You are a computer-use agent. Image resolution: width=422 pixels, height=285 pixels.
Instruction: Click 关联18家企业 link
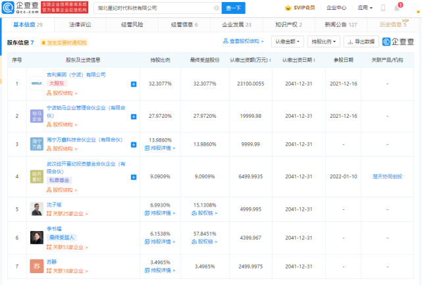click(67, 271)
